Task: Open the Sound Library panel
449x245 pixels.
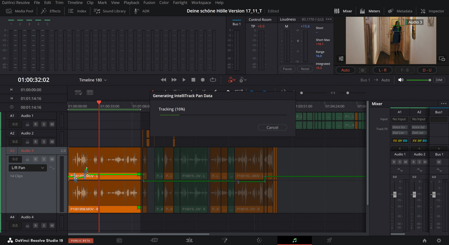Action: pyautogui.click(x=110, y=11)
